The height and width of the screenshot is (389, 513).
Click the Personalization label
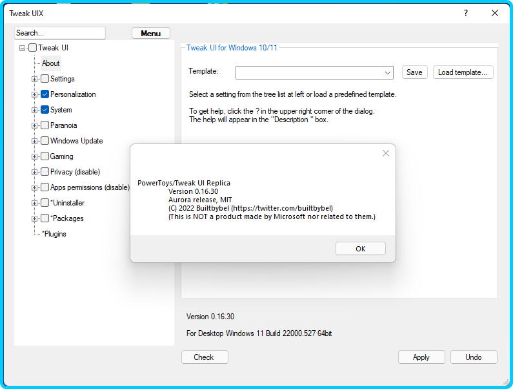point(73,94)
